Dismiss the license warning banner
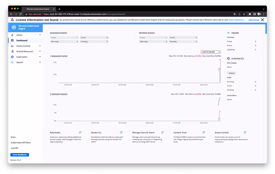Screen dimensions: 275x174 point(263,20)
